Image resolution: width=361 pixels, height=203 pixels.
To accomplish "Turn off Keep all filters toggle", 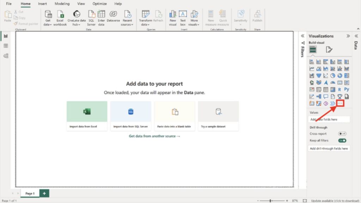I will [x=342, y=141].
